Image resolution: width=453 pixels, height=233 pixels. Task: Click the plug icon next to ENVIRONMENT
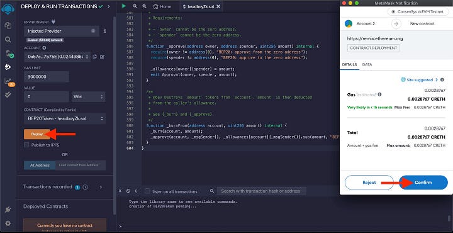coord(53,22)
